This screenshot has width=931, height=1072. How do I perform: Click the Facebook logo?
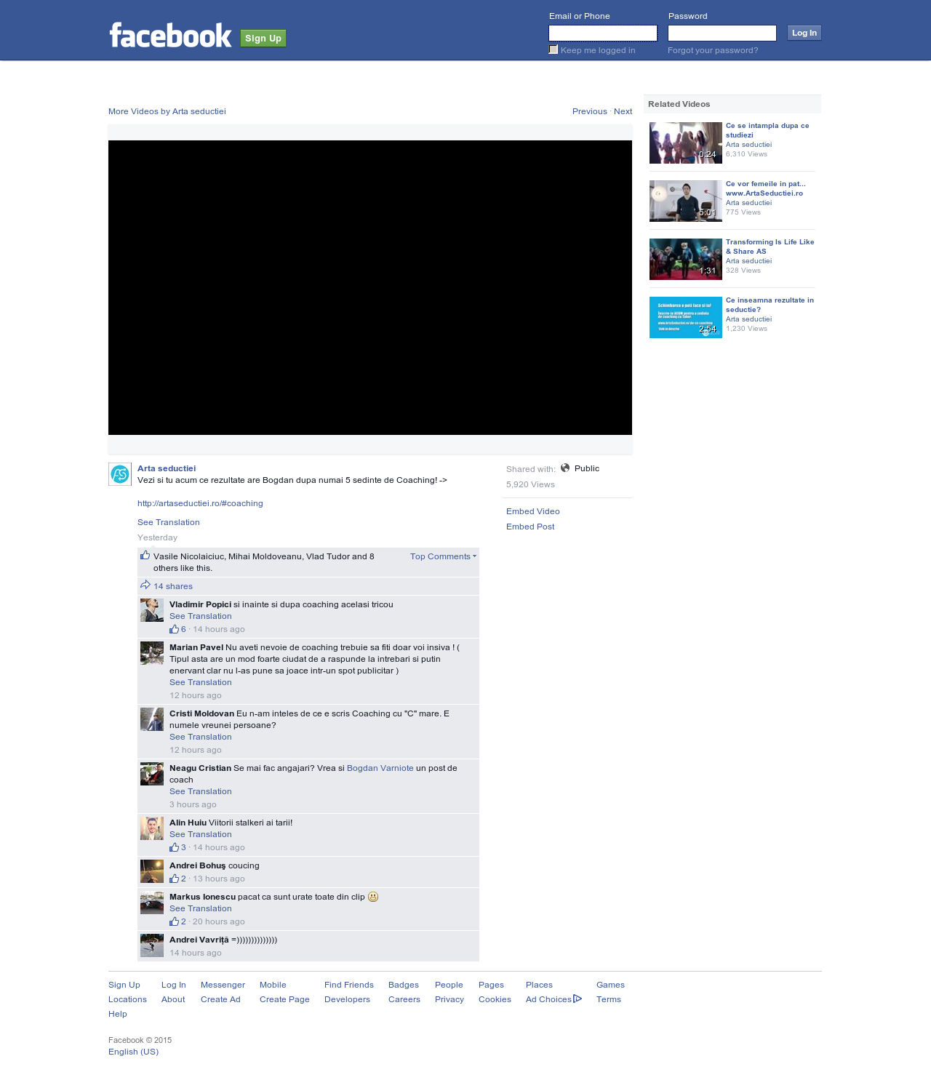(170, 36)
